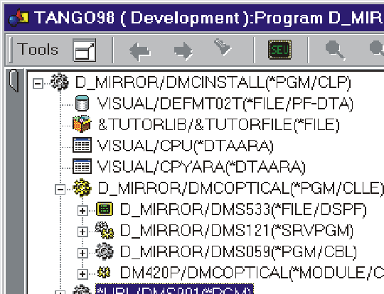
Task: Click the TANGO98 application icon in title bar
Action: point(18,18)
